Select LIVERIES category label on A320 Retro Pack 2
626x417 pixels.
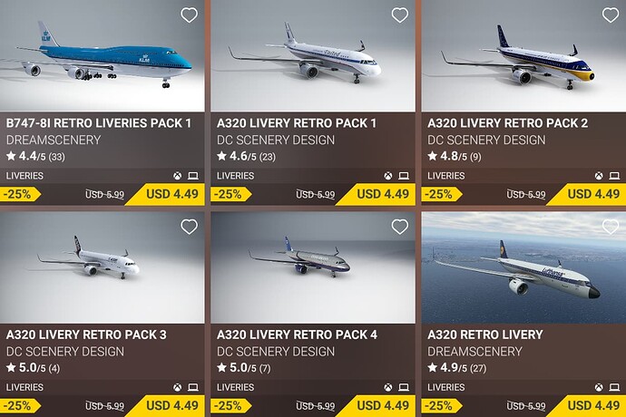(446, 176)
